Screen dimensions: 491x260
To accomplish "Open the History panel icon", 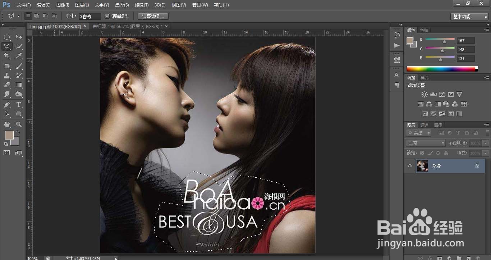I will (x=397, y=35).
